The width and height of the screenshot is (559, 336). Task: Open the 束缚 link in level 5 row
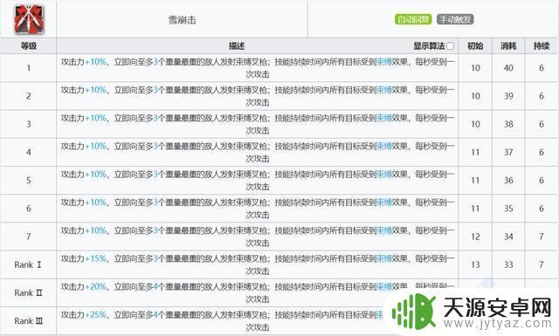(x=384, y=175)
